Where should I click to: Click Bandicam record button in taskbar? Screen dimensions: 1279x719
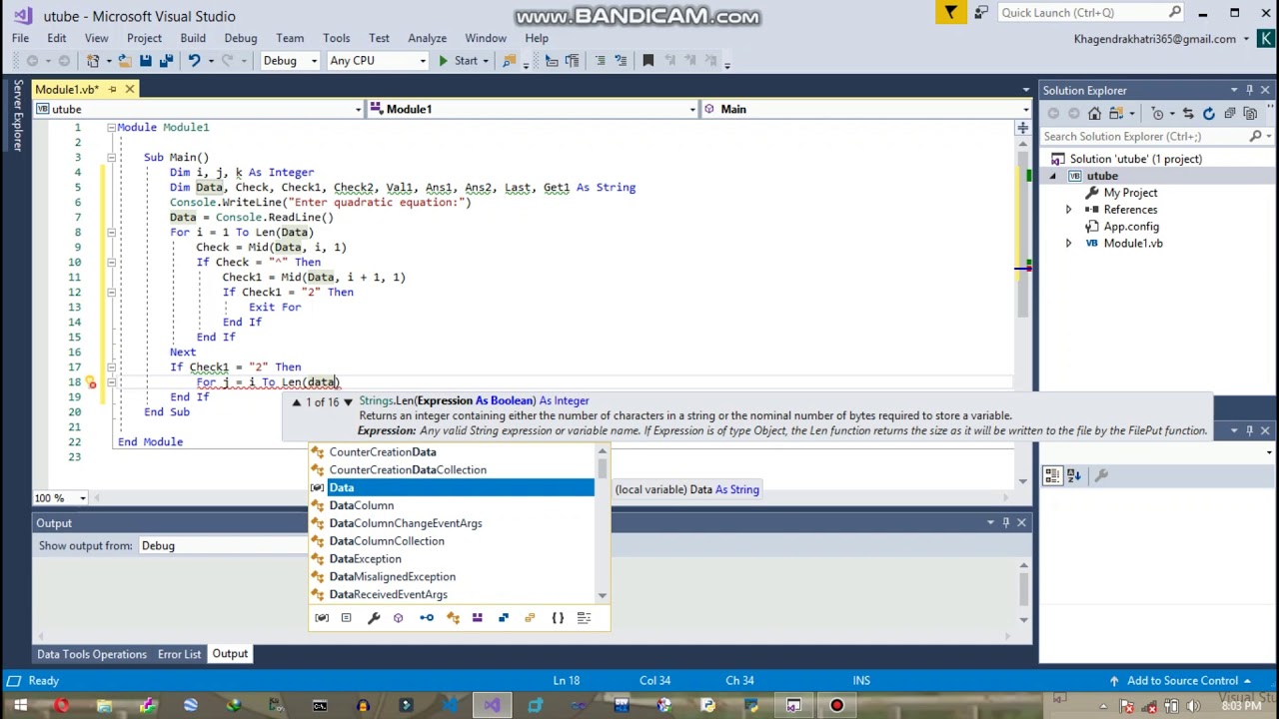tap(836, 706)
